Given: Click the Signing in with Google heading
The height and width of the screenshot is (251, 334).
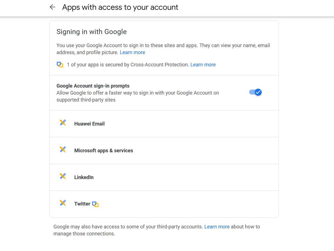Looking at the screenshot, I should click(92, 32).
